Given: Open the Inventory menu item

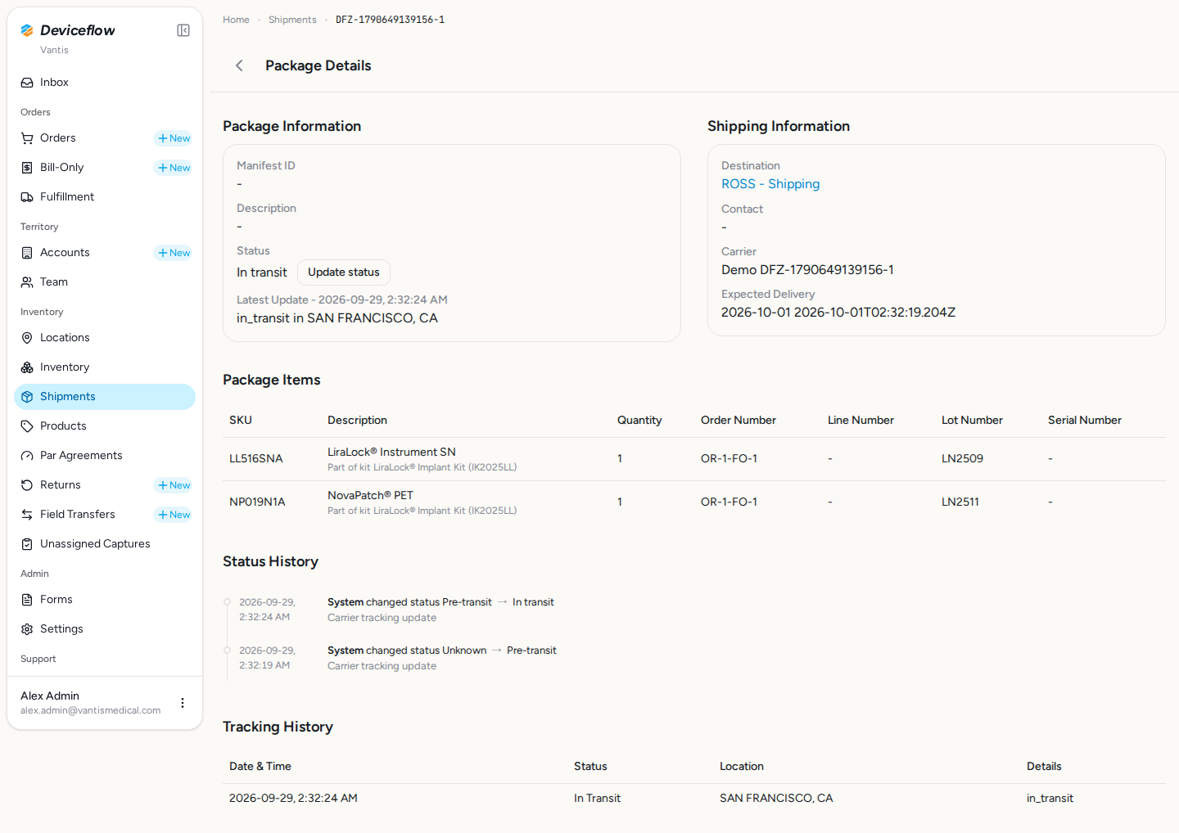Looking at the screenshot, I should [x=105, y=367].
